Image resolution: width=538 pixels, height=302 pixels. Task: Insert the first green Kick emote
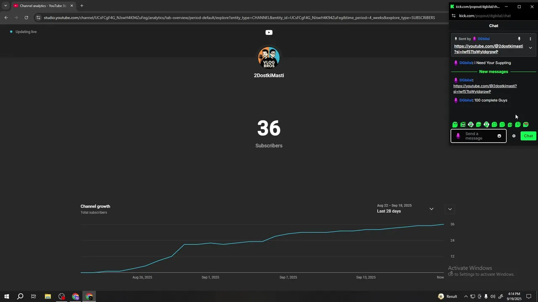[x=455, y=125]
